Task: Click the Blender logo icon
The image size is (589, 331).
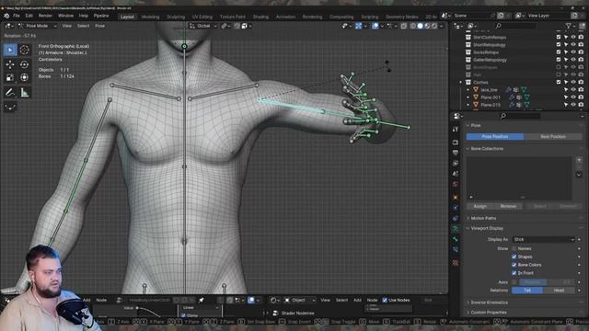Action: click(6, 16)
